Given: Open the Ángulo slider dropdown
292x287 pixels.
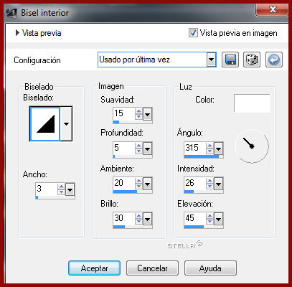Looking at the screenshot, I should tap(218, 149).
